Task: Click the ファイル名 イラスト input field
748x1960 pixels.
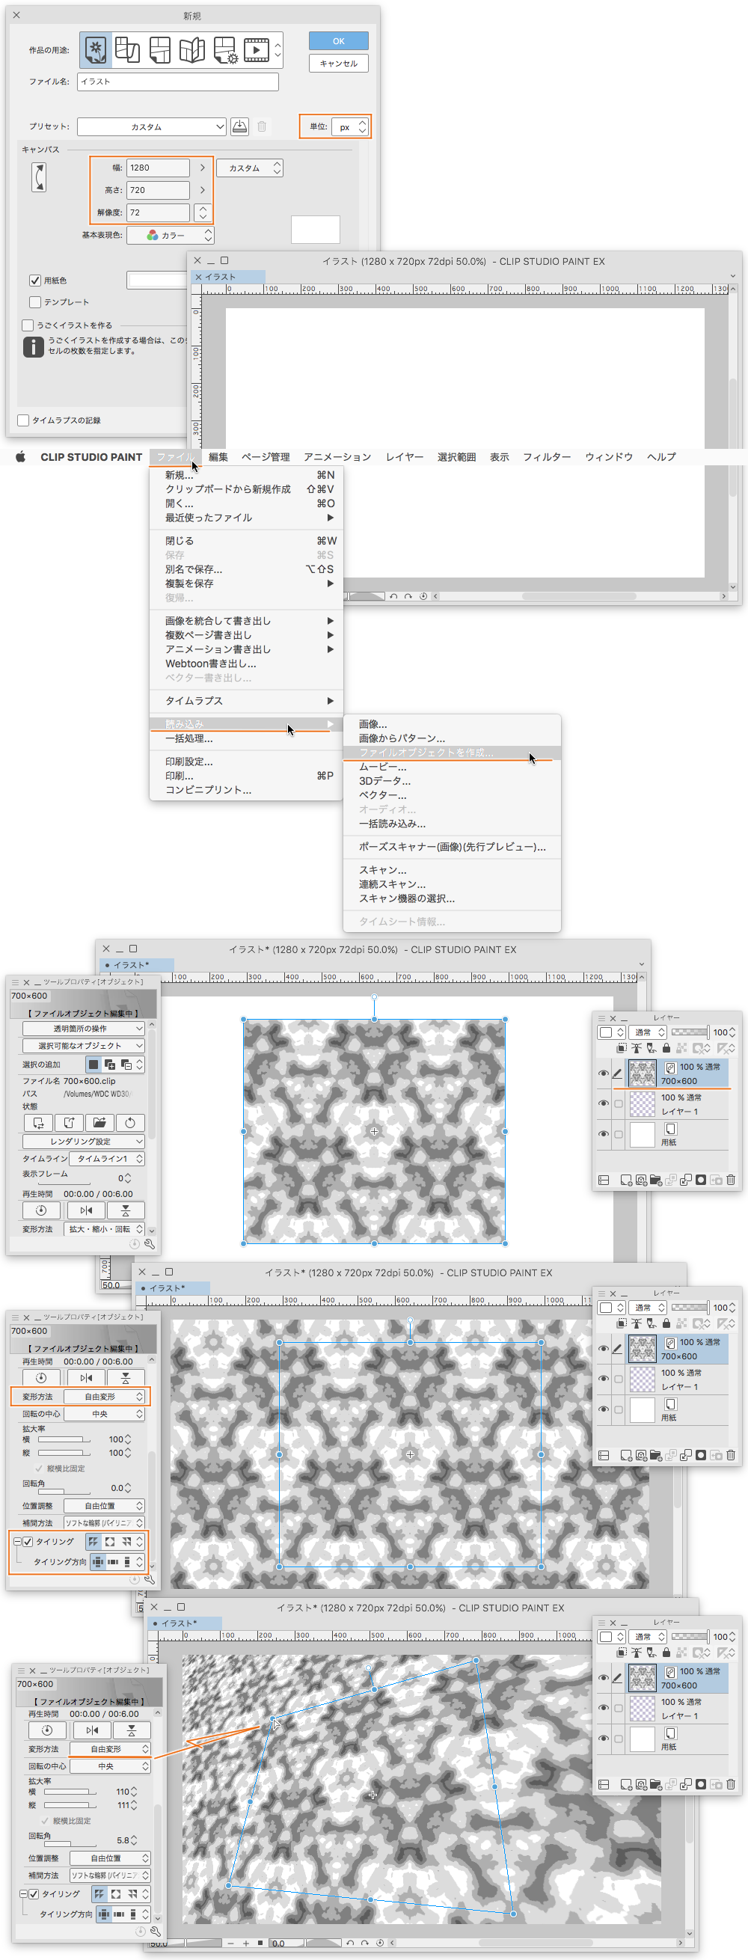Action: pyautogui.click(x=177, y=82)
